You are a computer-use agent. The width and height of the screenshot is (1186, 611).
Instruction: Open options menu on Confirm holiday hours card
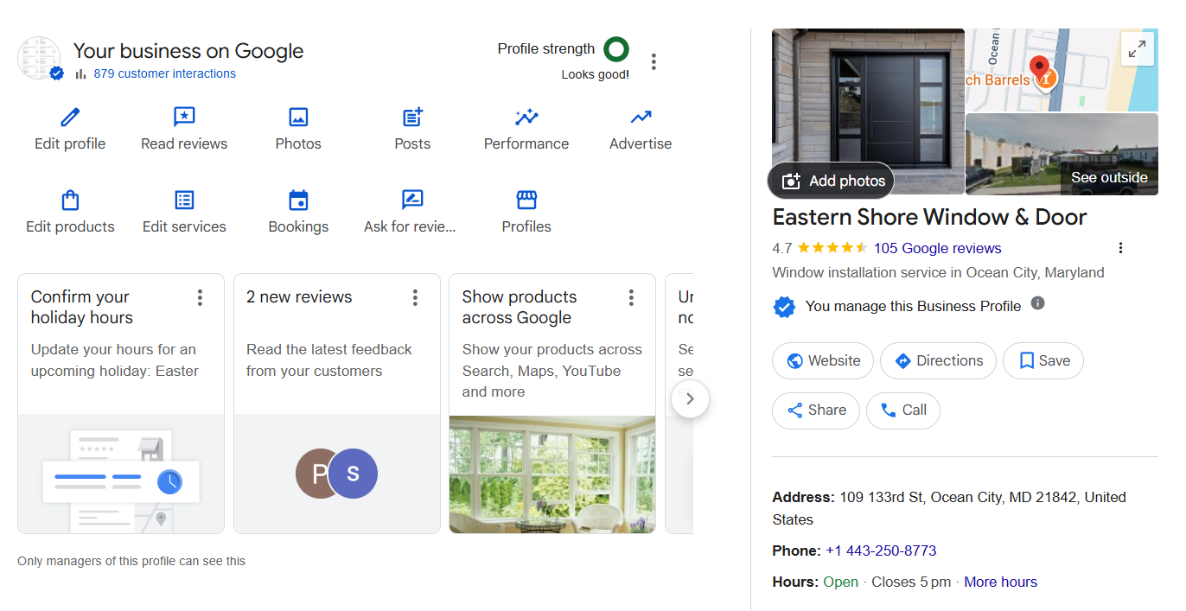tap(200, 297)
